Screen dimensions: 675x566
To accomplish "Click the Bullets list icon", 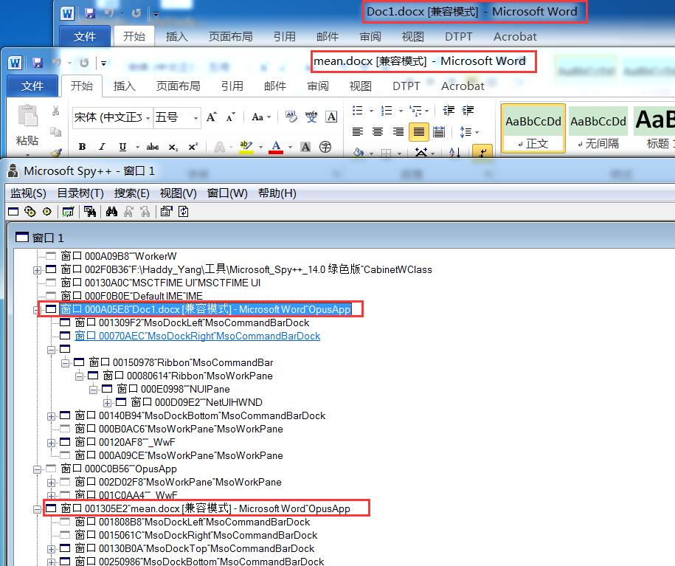I will tap(357, 111).
